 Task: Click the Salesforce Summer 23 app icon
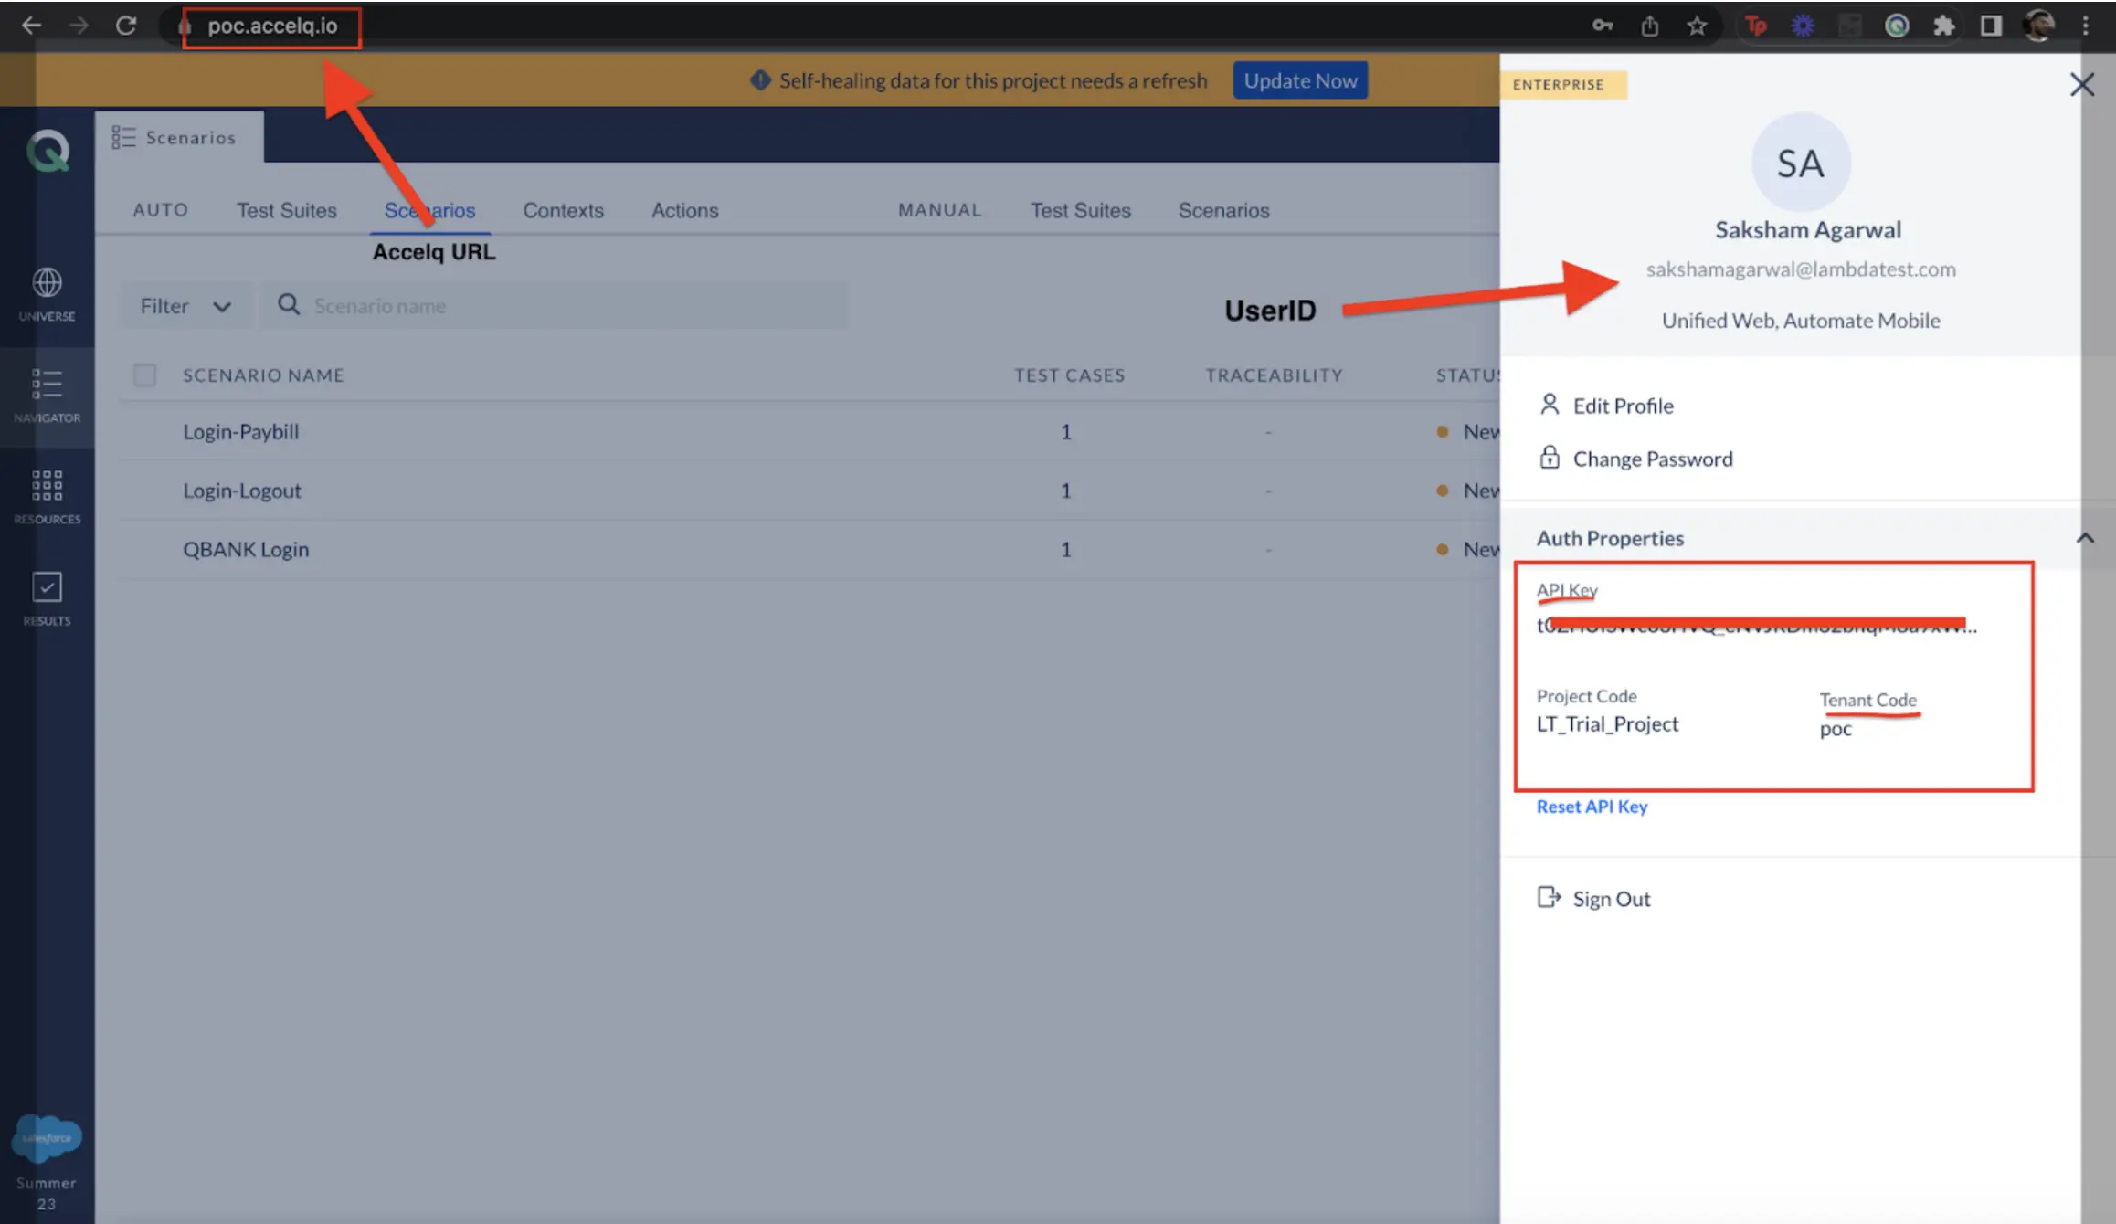click(45, 1138)
